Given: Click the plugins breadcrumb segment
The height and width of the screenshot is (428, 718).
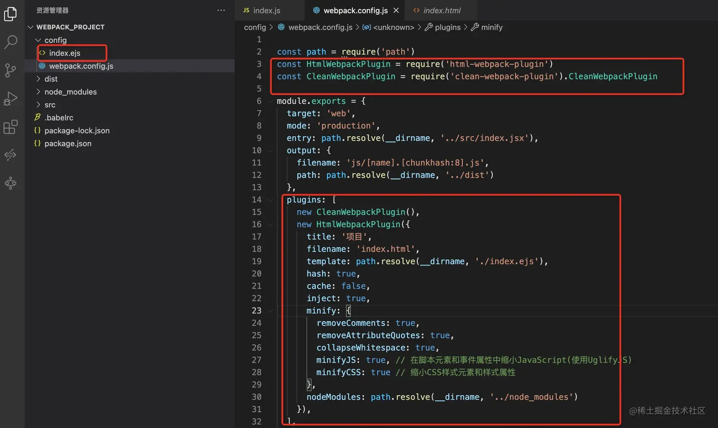Looking at the screenshot, I should tap(448, 27).
